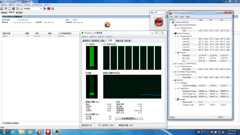Click the COPELION motherboard icon in HWMonitor

pyautogui.click(x=175, y=25)
